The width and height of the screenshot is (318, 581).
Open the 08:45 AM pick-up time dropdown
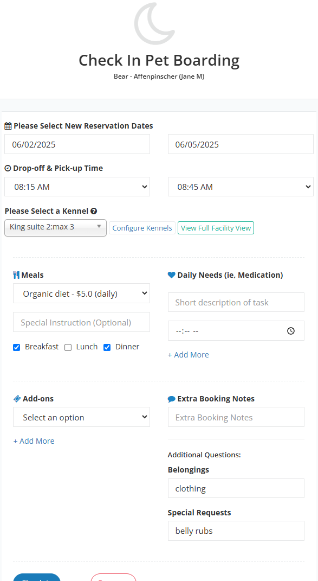click(241, 187)
